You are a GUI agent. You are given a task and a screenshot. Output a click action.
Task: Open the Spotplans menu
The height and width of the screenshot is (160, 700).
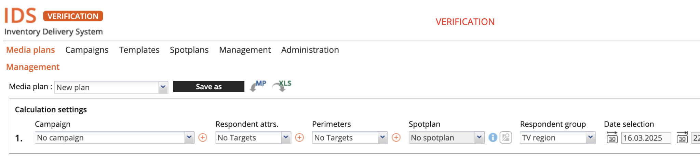pyautogui.click(x=189, y=50)
